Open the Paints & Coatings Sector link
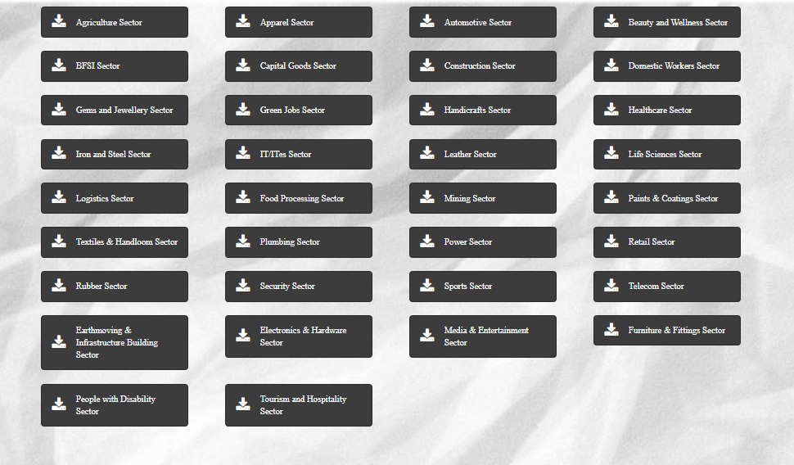794x465 pixels. (666, 198)
